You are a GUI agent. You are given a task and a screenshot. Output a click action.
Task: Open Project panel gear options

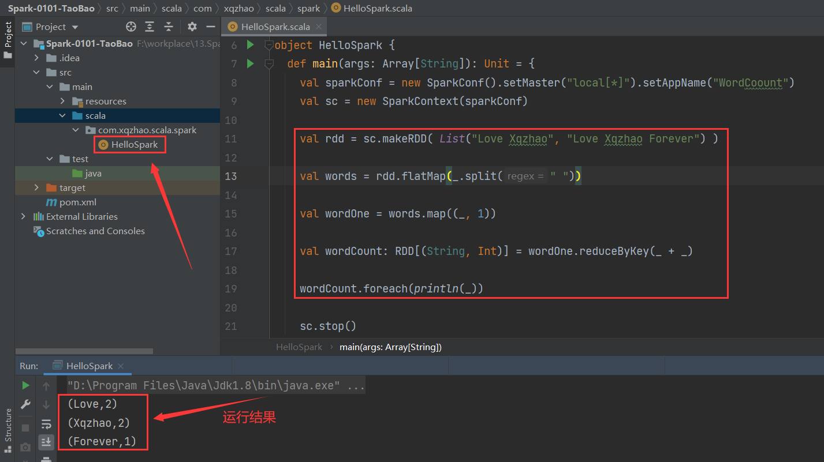tap(192, 27)
